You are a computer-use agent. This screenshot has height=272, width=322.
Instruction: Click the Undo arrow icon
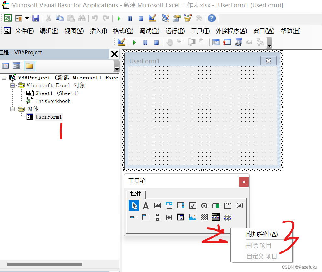95,19
